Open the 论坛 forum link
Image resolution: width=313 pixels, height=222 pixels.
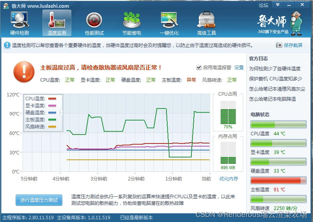[x=263, y=5]
